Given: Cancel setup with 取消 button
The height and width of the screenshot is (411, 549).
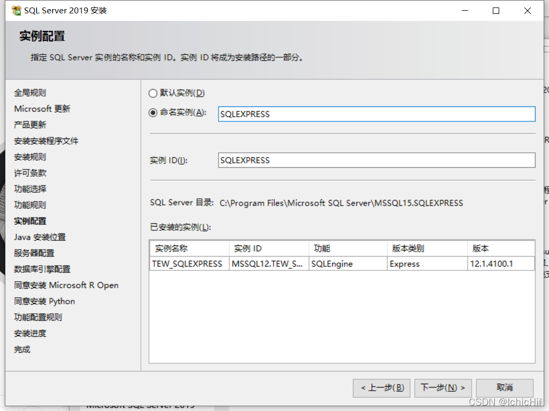Looking at the screenshot, I should tap(505, 387).
